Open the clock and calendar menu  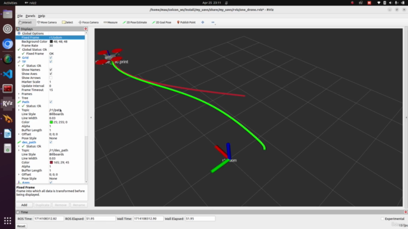tap(212, 3)
